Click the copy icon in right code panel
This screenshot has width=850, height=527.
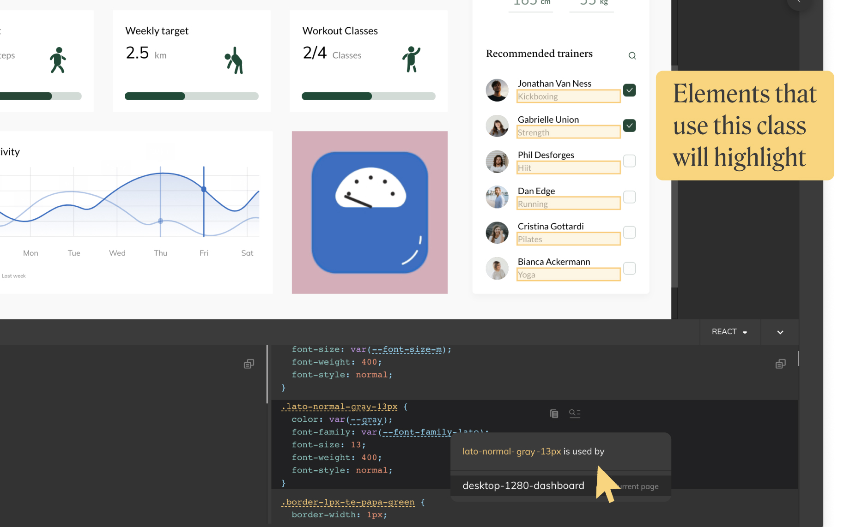click(x=780, y=364)
